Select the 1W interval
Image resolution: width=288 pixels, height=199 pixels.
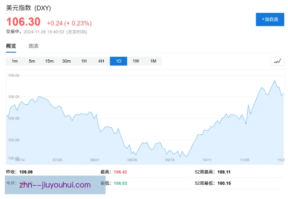[136, 61]
